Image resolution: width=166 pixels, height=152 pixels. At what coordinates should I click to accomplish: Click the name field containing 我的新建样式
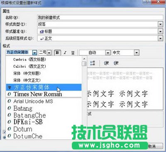[100, 17]
